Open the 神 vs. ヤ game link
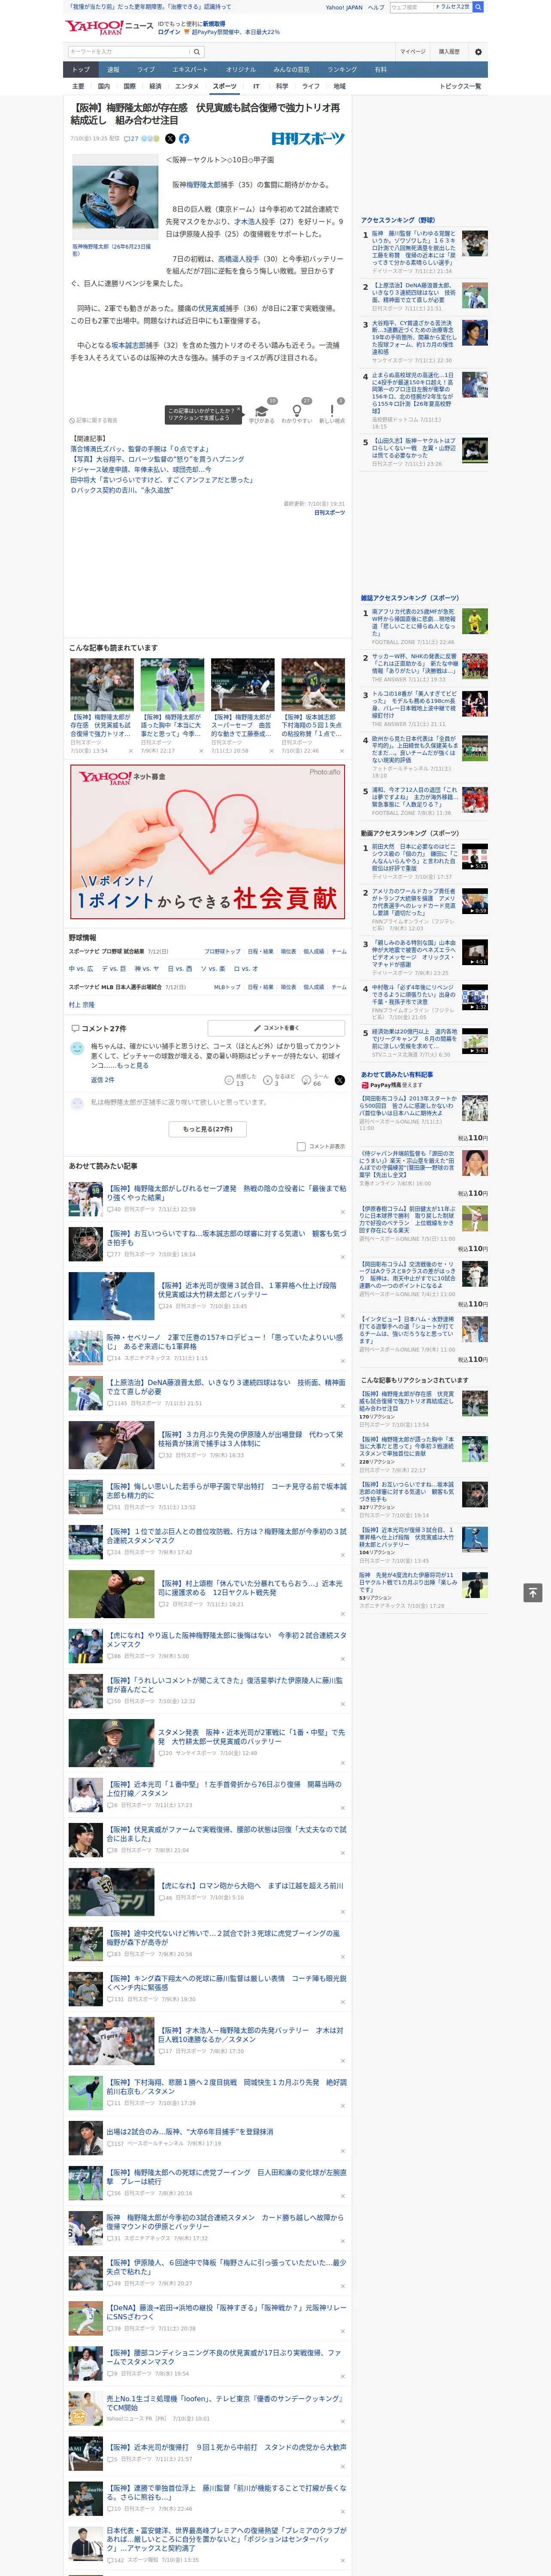Image resolution: width=551 pixels, height=2576 pixels. (x=147, y=969)
